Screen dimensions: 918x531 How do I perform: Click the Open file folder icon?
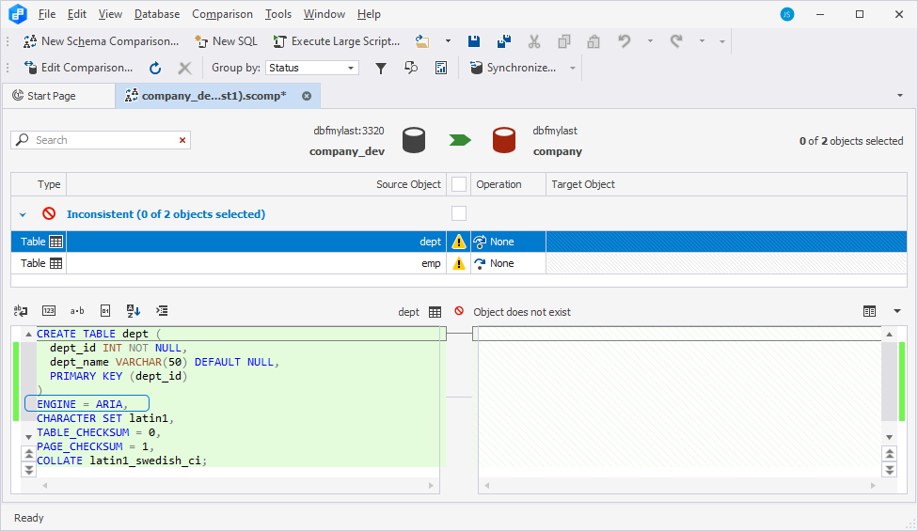point(422,41)
